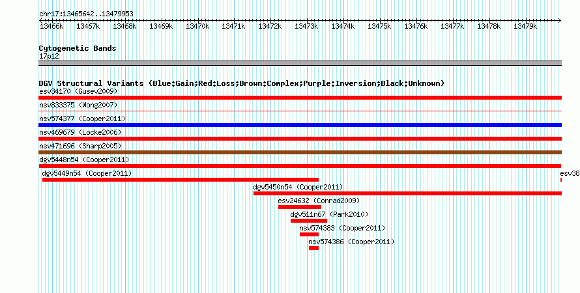This screenshot has height=293, width=580.
Task: Click the 13479k ruler tick label
Action: 525,26
